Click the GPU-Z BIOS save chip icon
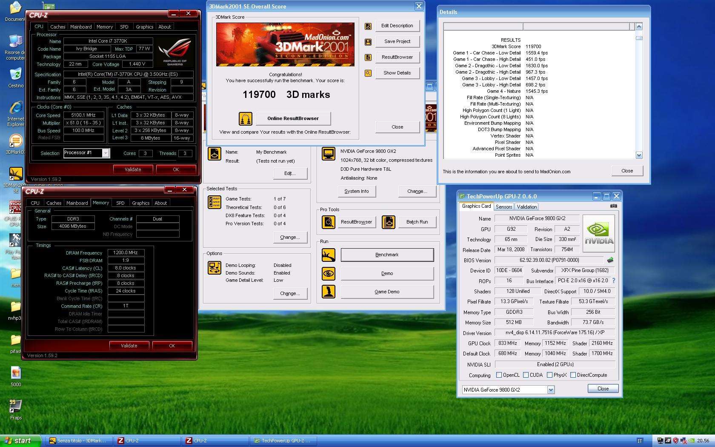 pos(610,260)
